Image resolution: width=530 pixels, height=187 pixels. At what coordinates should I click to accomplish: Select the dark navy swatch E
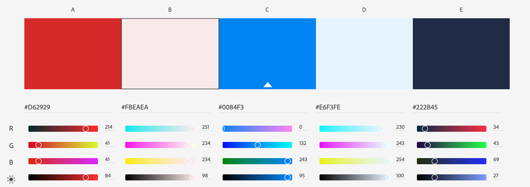pyautogui.click(x=461, y=54)
